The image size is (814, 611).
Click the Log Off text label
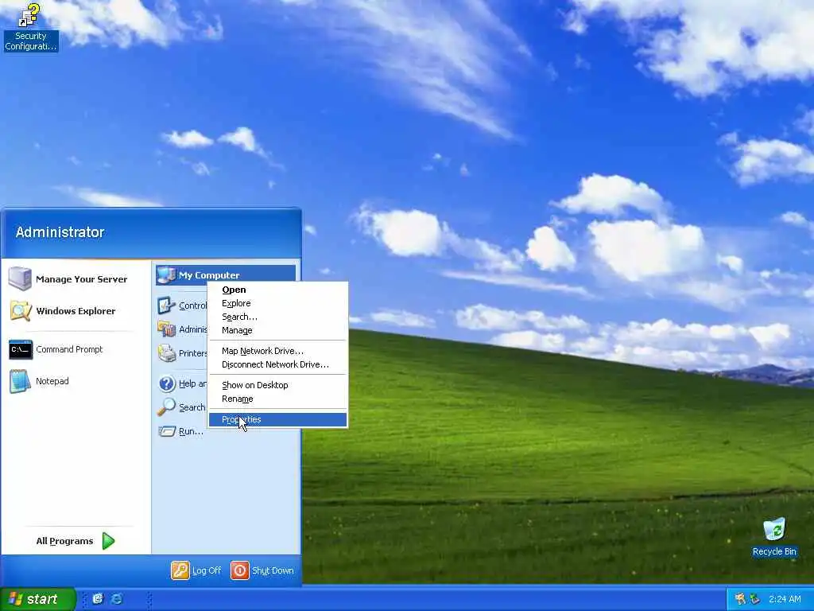[207, 570]
